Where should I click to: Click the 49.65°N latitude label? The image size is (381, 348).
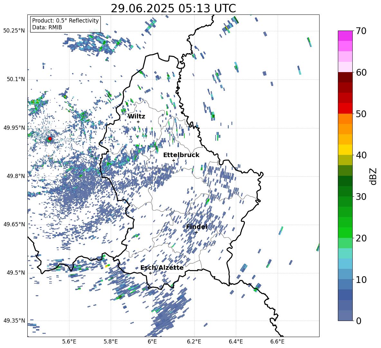click(14, 224)
